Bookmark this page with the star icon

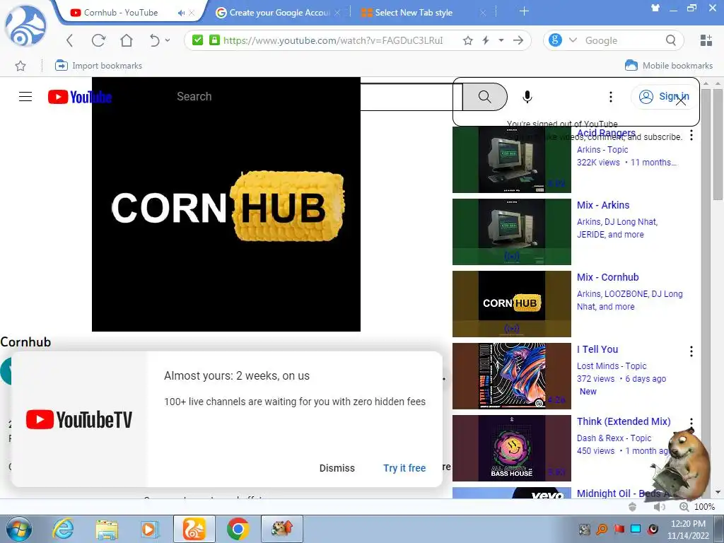pyautogui.click(x=468, y=40)
